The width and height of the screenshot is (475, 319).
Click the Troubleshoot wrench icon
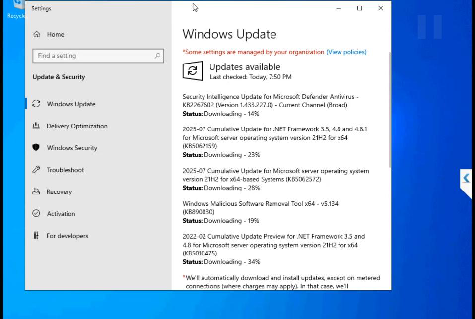pyautogui.click(x=36, y=170)
